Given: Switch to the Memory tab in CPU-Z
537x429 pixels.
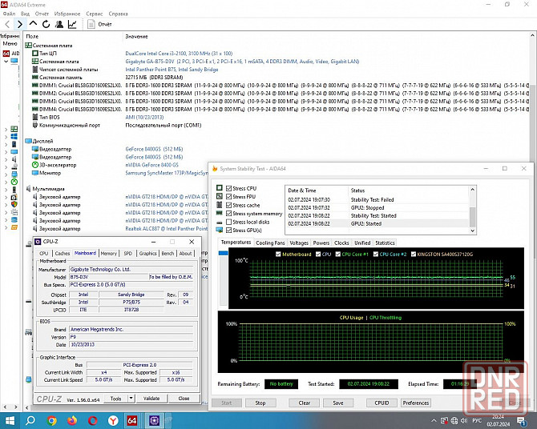Looking at the screenshot, I should [108, 253].
